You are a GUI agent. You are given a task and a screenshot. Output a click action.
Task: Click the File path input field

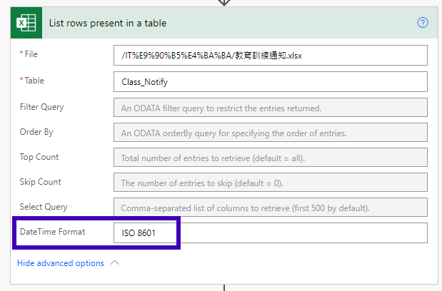[271, 56]
